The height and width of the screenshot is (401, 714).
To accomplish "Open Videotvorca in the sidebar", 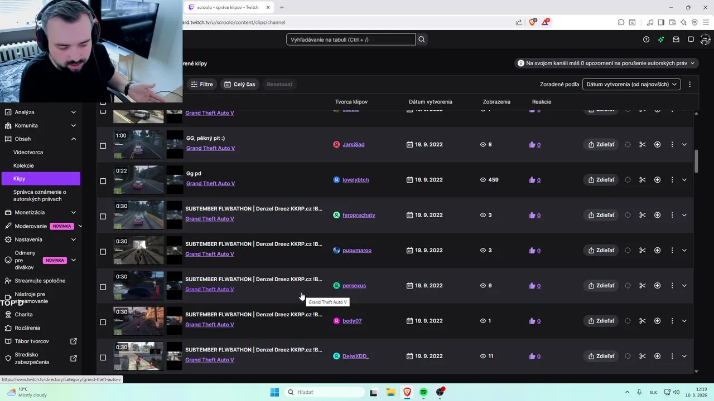I will (28, 152).
